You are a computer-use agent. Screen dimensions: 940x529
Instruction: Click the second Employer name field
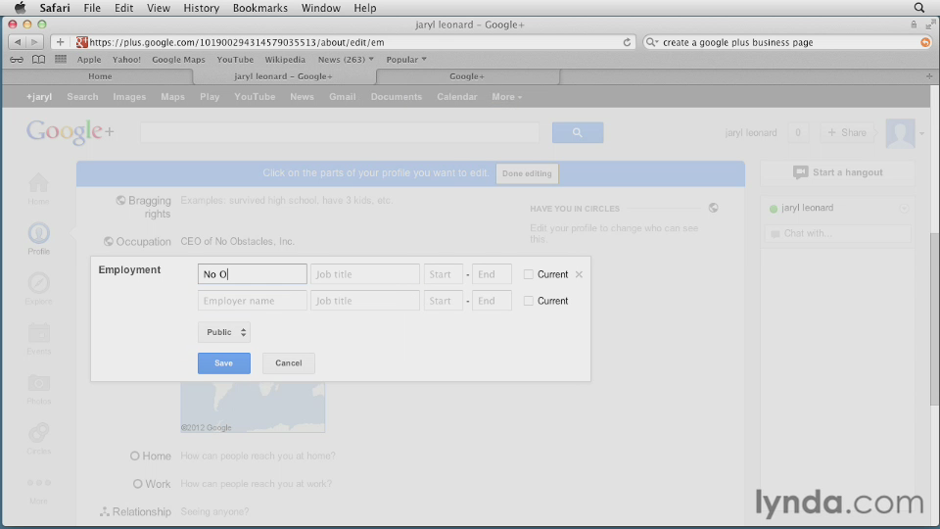pyautogui.click(x=252, y=301)
